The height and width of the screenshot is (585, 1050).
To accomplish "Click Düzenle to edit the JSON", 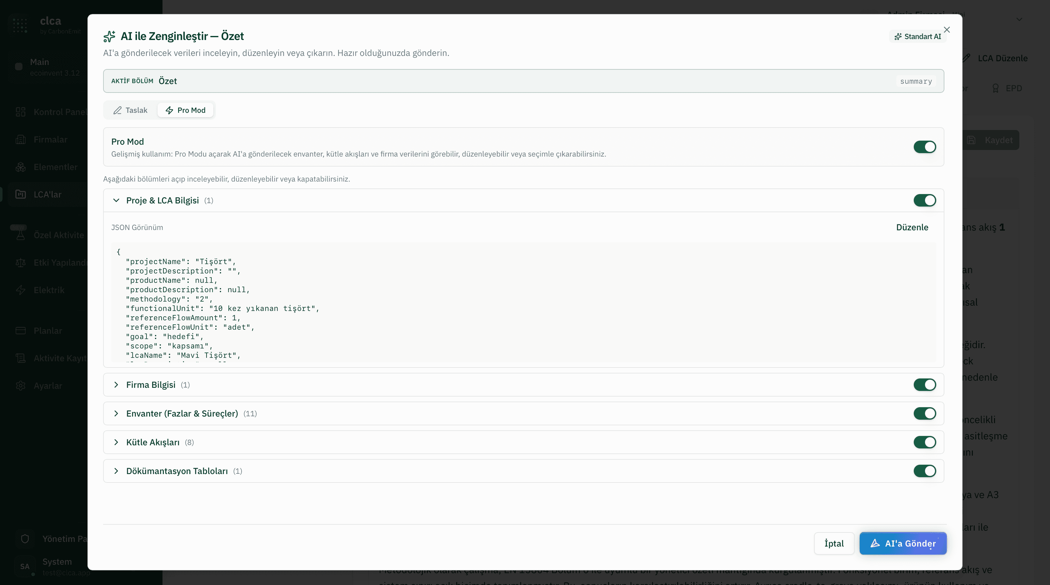I will (912, 227).
